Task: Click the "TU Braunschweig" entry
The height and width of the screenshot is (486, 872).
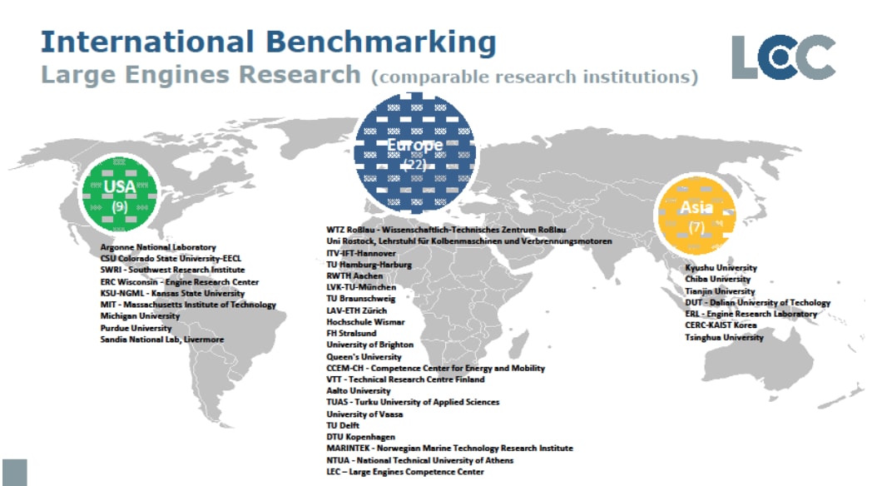Action: coord(360,299)
